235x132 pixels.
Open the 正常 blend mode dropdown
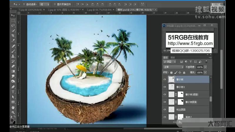[173, 67]
